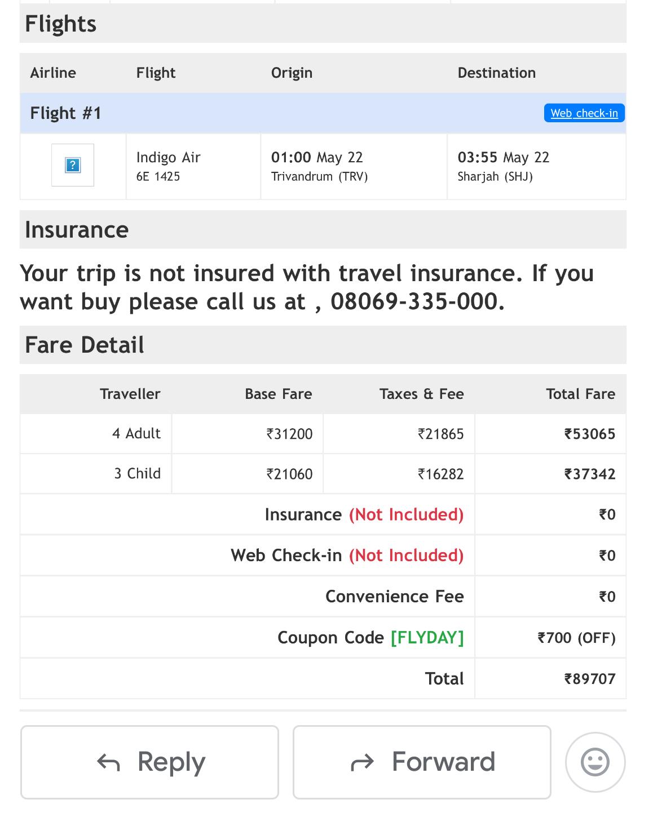Image resolution: width=653 pixels, height=813 pixels.
Task: Click the Fare Detail section heading
Action: pos(85,345)
